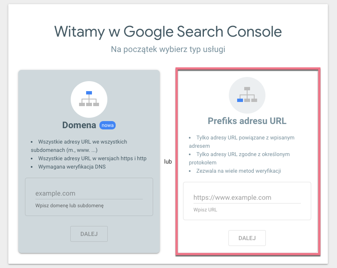The width and height of the screenshot is (337, 268).
Task: Click the "Wpisz URL" helper text
Action: 205,210
